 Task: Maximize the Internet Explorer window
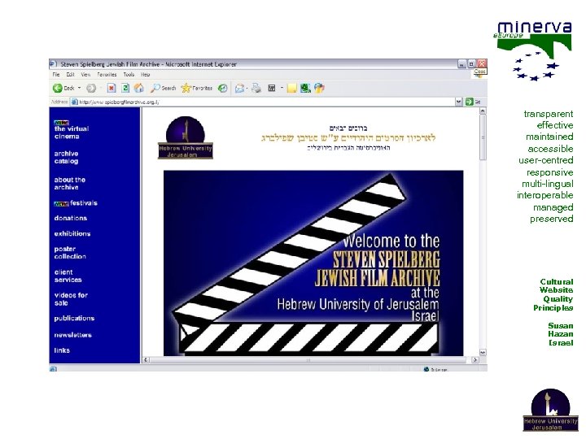click(x=471, y=64)
